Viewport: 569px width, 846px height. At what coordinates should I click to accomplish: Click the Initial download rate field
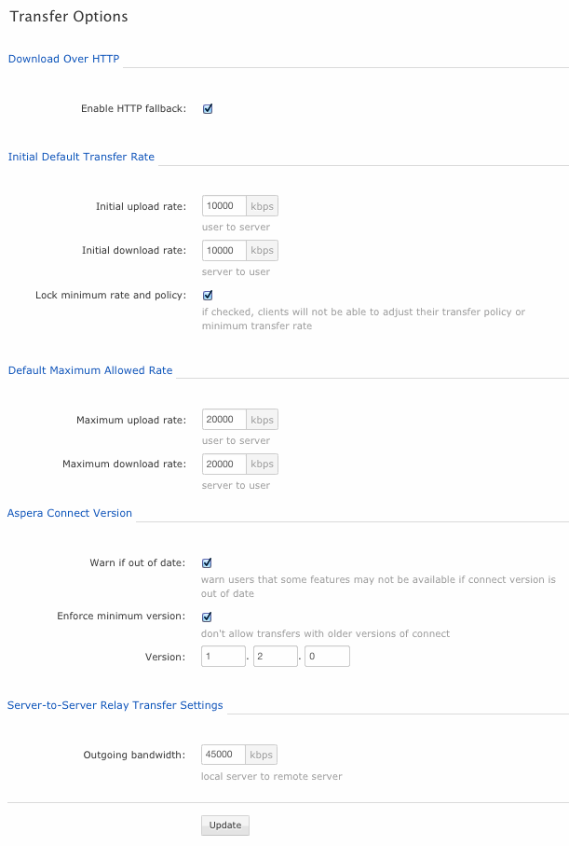point(224,250)
